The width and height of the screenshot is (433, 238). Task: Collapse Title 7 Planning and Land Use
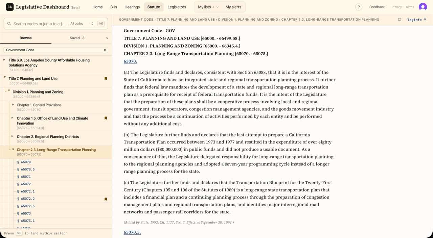point(5,77)
